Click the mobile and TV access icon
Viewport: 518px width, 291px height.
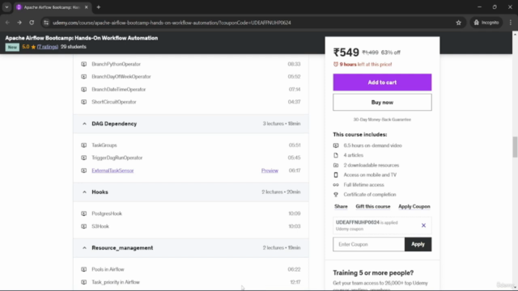coord(336,175)
